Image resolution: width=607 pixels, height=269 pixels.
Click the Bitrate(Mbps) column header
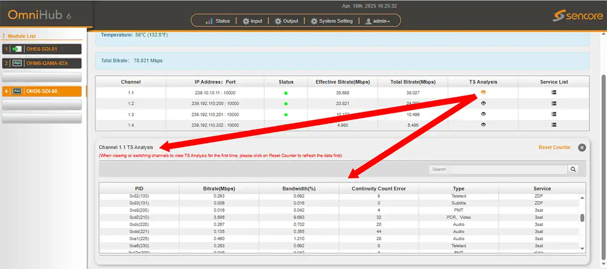219,189
